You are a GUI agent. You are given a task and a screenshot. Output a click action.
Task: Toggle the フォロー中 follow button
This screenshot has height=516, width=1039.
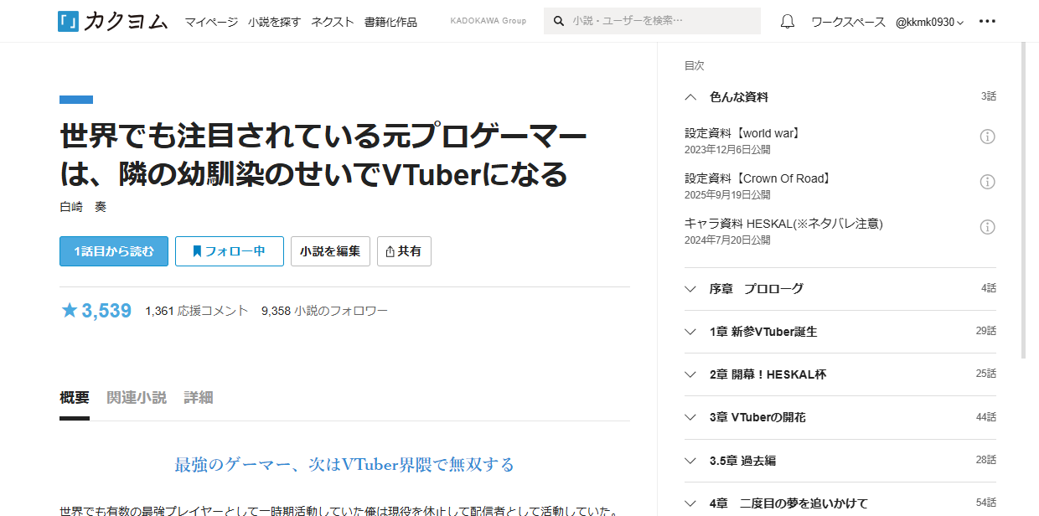pos(229,251)
